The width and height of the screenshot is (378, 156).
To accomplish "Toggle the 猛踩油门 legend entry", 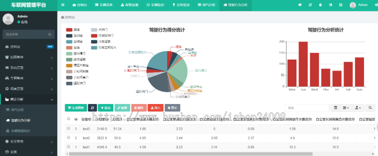I will point(76,83).
